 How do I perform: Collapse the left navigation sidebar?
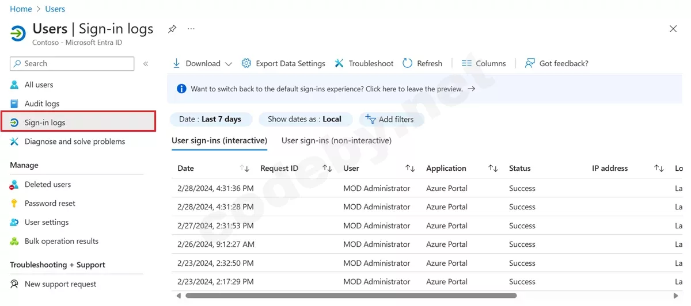tap(146, 64)
